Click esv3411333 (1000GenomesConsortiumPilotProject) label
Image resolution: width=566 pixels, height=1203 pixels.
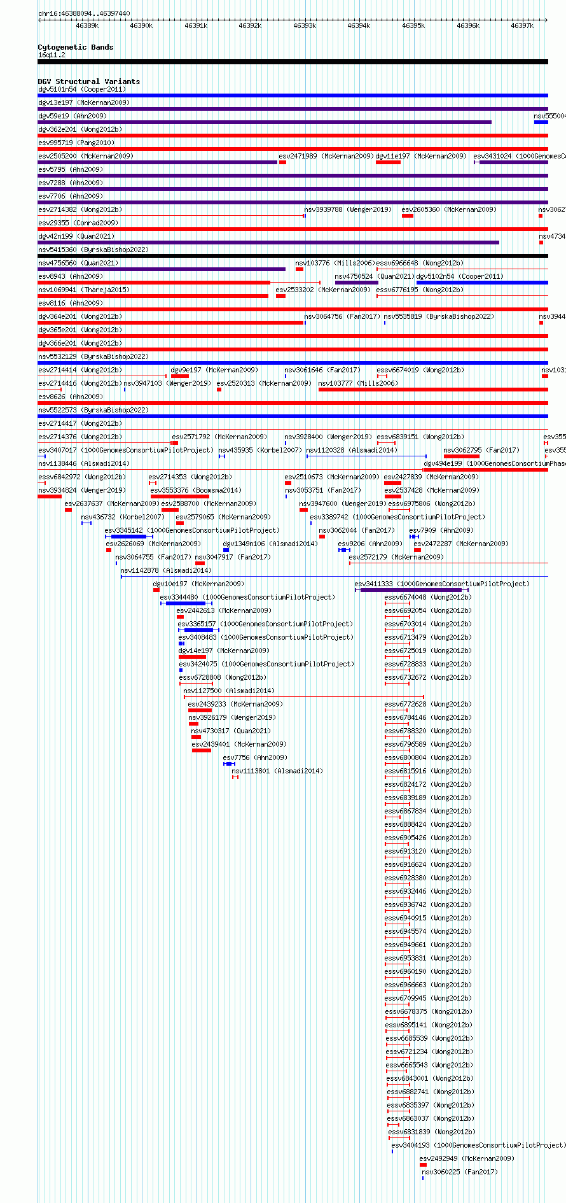coord(442,584)
